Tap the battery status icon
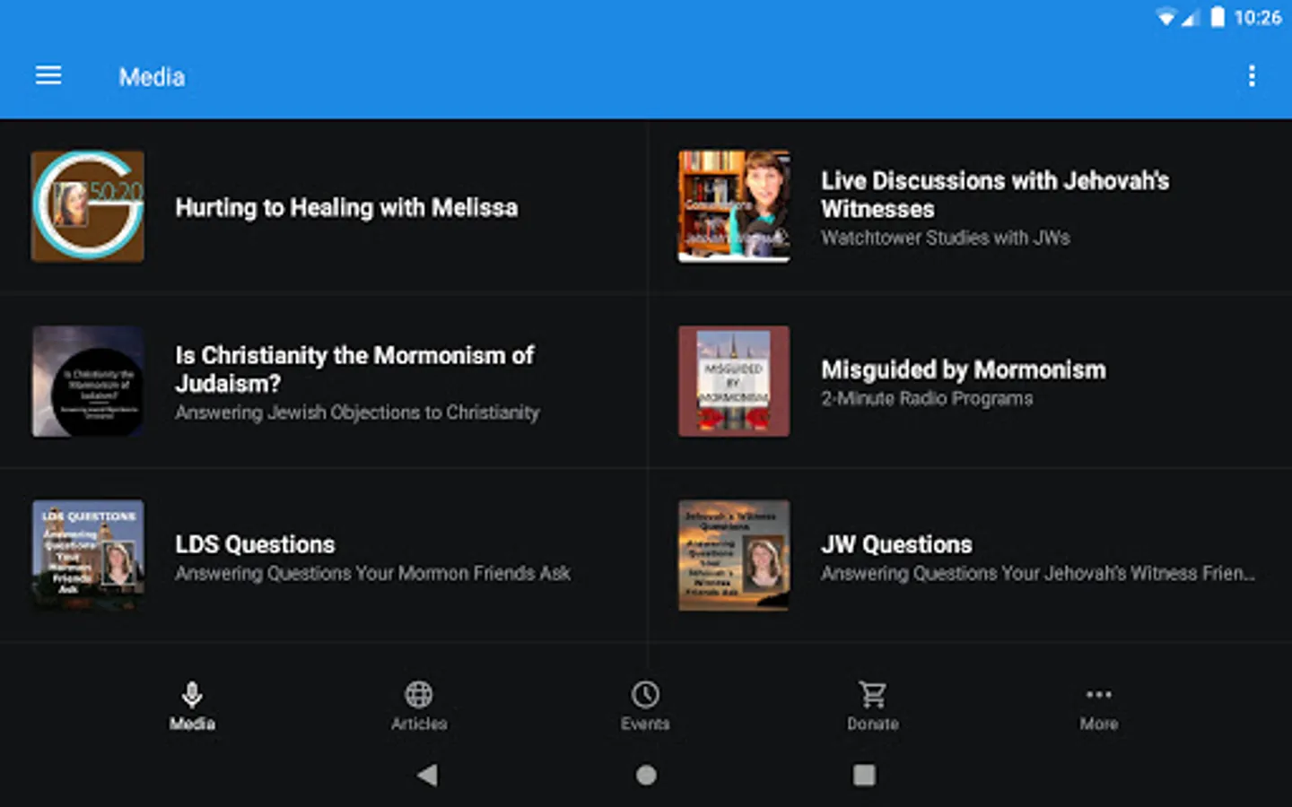Image resolution: width=1292 pixels, height=807 pixels. point(1218,17)
